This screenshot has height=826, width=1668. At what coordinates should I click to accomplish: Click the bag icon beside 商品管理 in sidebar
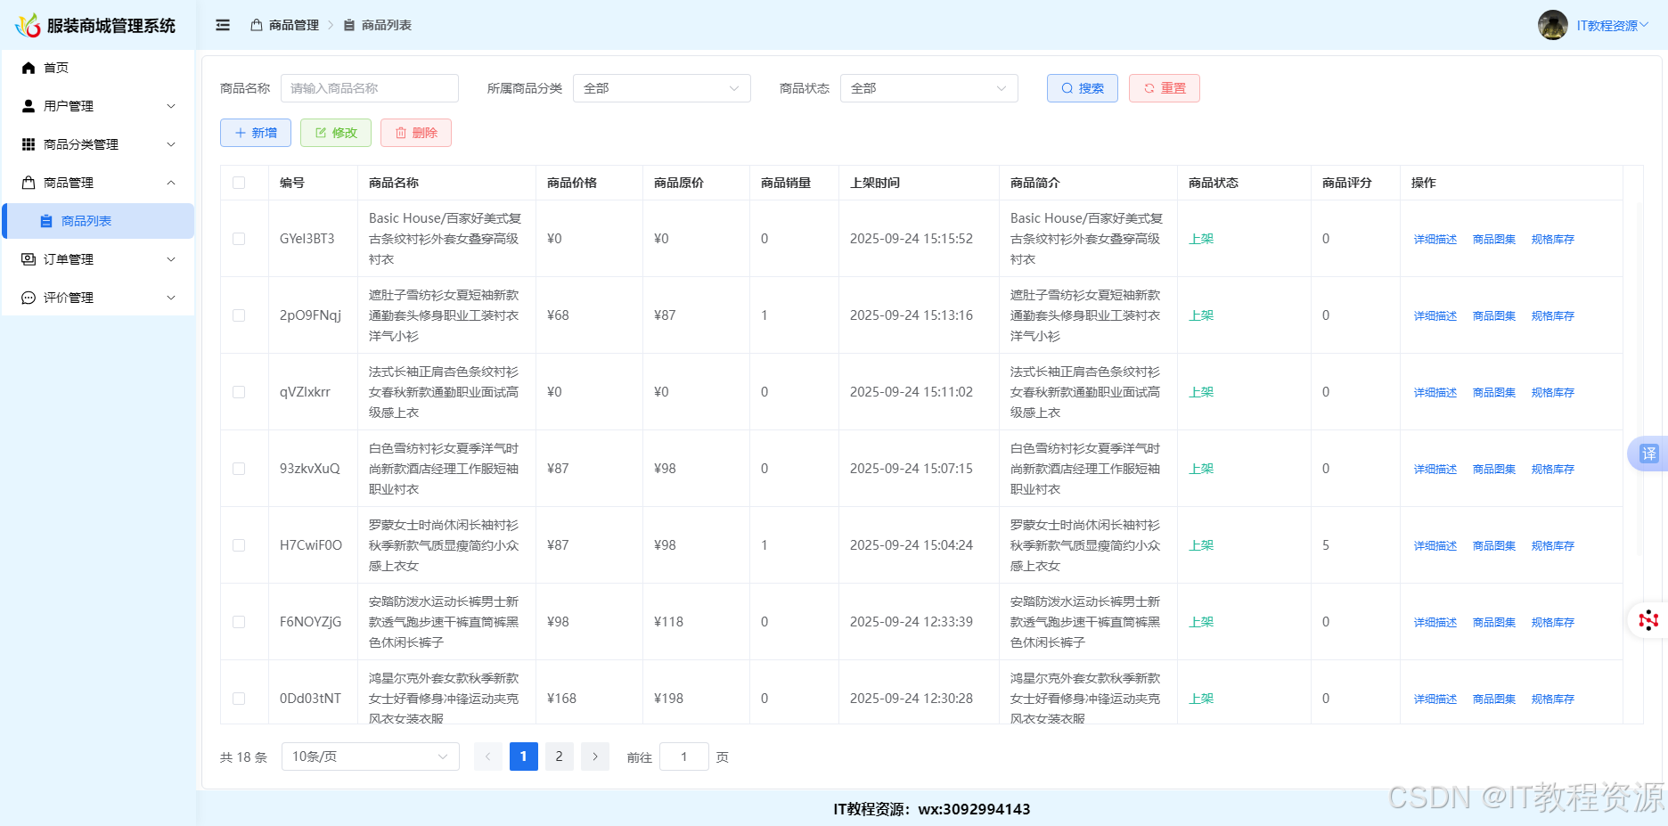[29, 183]
